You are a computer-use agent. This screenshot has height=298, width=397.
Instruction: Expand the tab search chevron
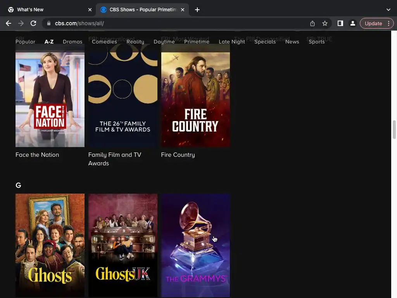pyautogui.click(x=388, y=10)
